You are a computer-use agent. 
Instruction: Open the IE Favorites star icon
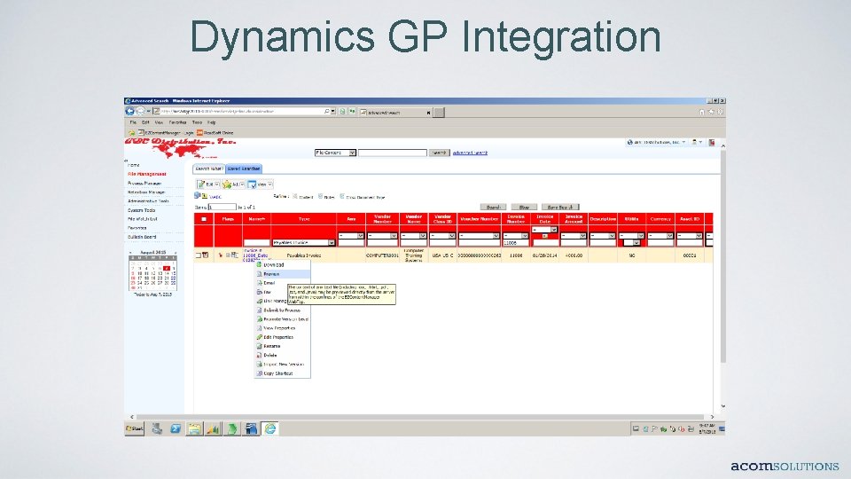click(711, 112)
